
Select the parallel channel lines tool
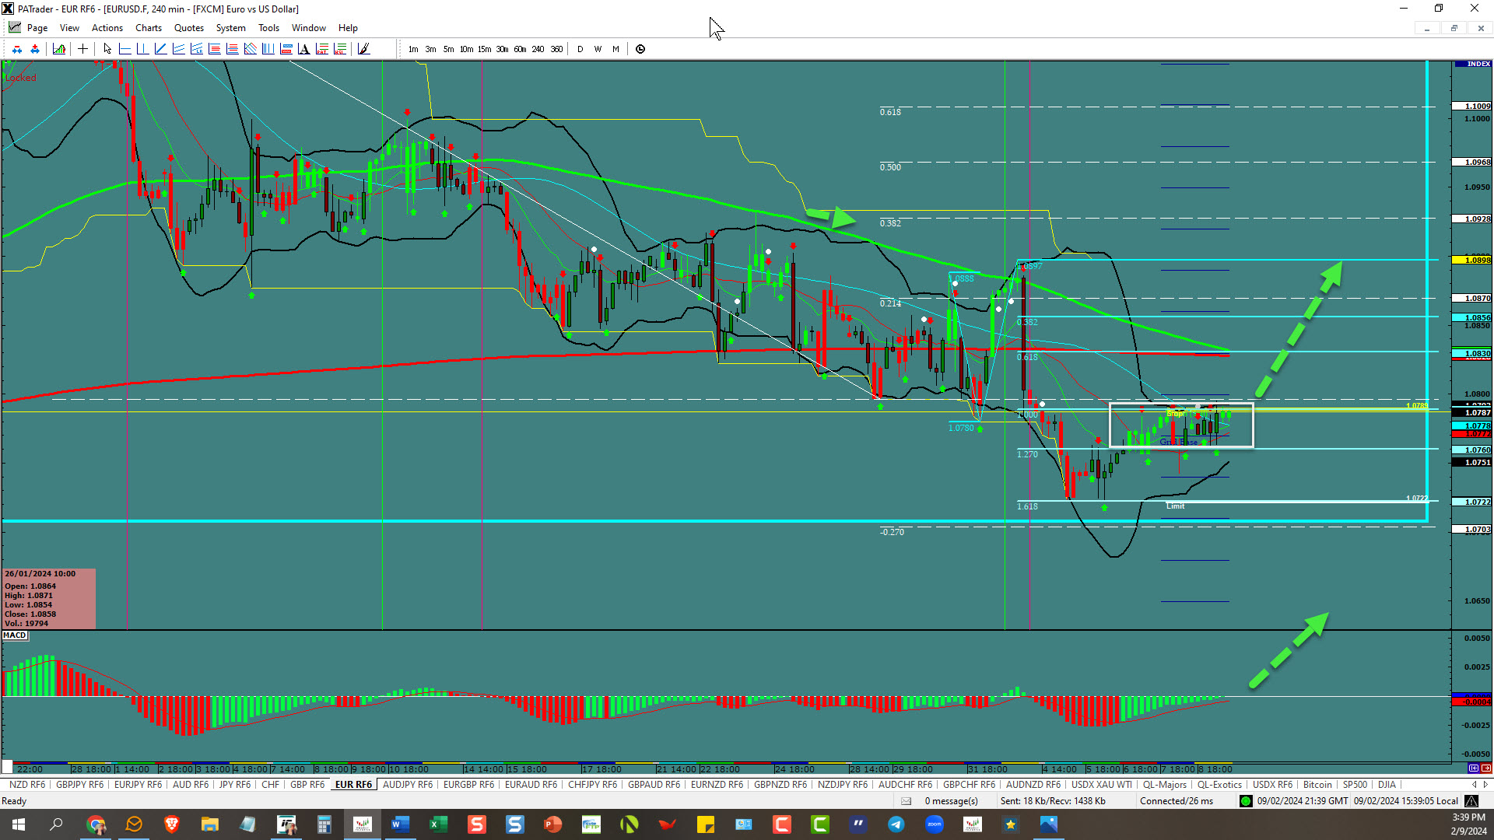pos(178,49)
